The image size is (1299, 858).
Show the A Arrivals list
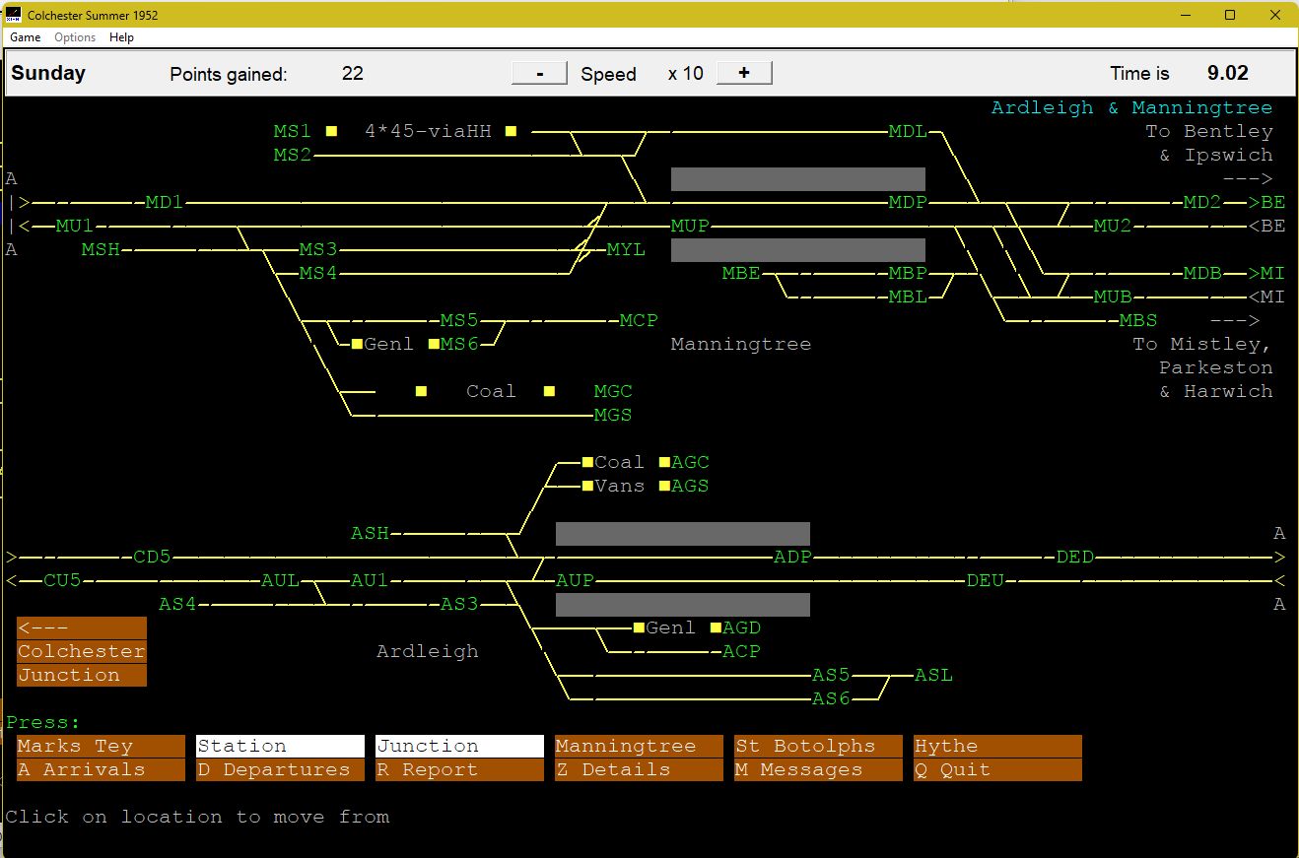(101, 769)
